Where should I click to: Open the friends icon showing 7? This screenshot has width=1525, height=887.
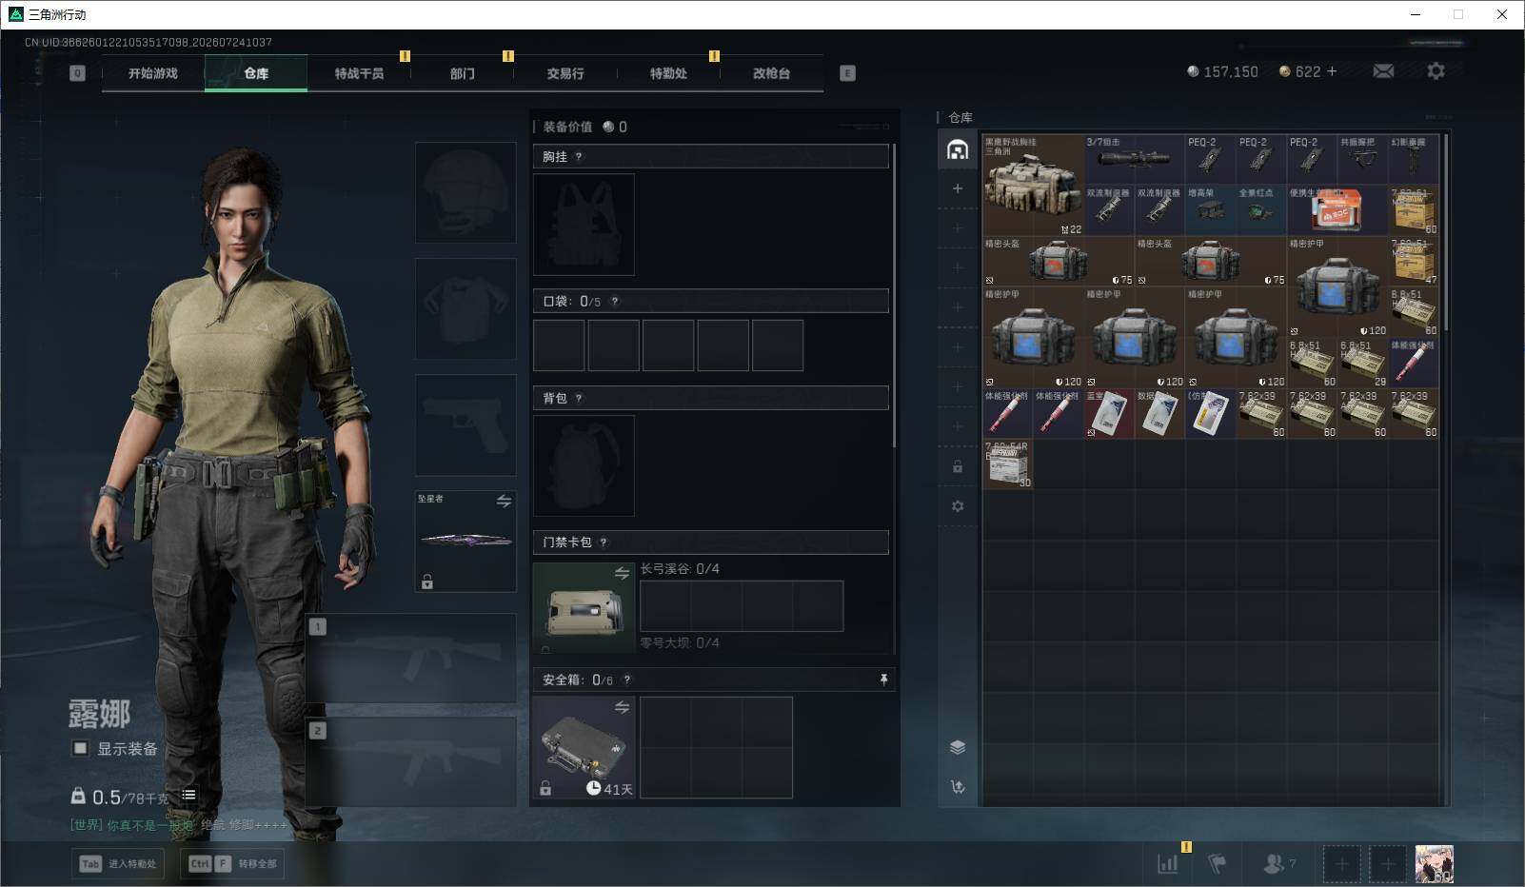1278,863
